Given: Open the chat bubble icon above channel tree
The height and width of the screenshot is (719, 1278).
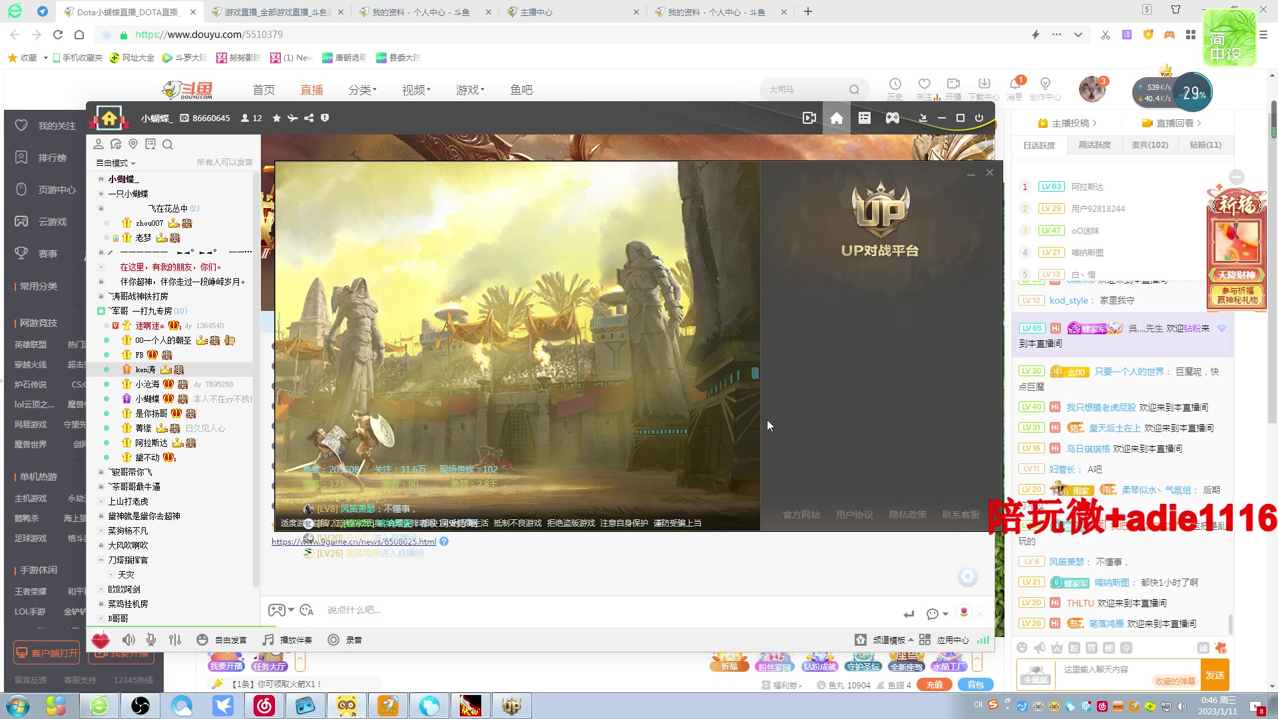Looking at the screenshot, I should (116, 144).
